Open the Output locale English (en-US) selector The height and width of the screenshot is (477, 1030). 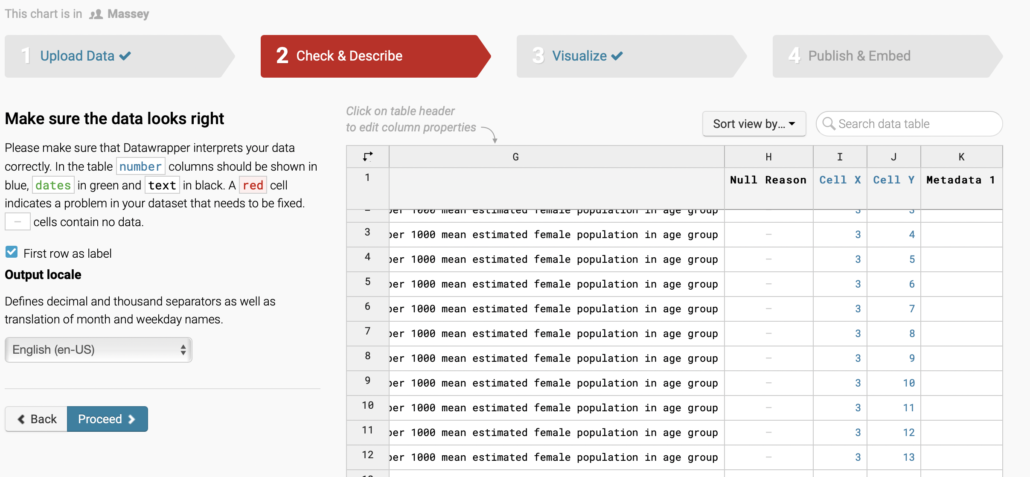[99, 350]
